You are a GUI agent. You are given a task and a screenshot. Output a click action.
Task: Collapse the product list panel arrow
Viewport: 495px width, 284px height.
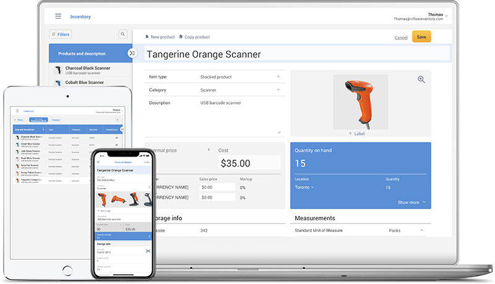click(x=132, y=53)
